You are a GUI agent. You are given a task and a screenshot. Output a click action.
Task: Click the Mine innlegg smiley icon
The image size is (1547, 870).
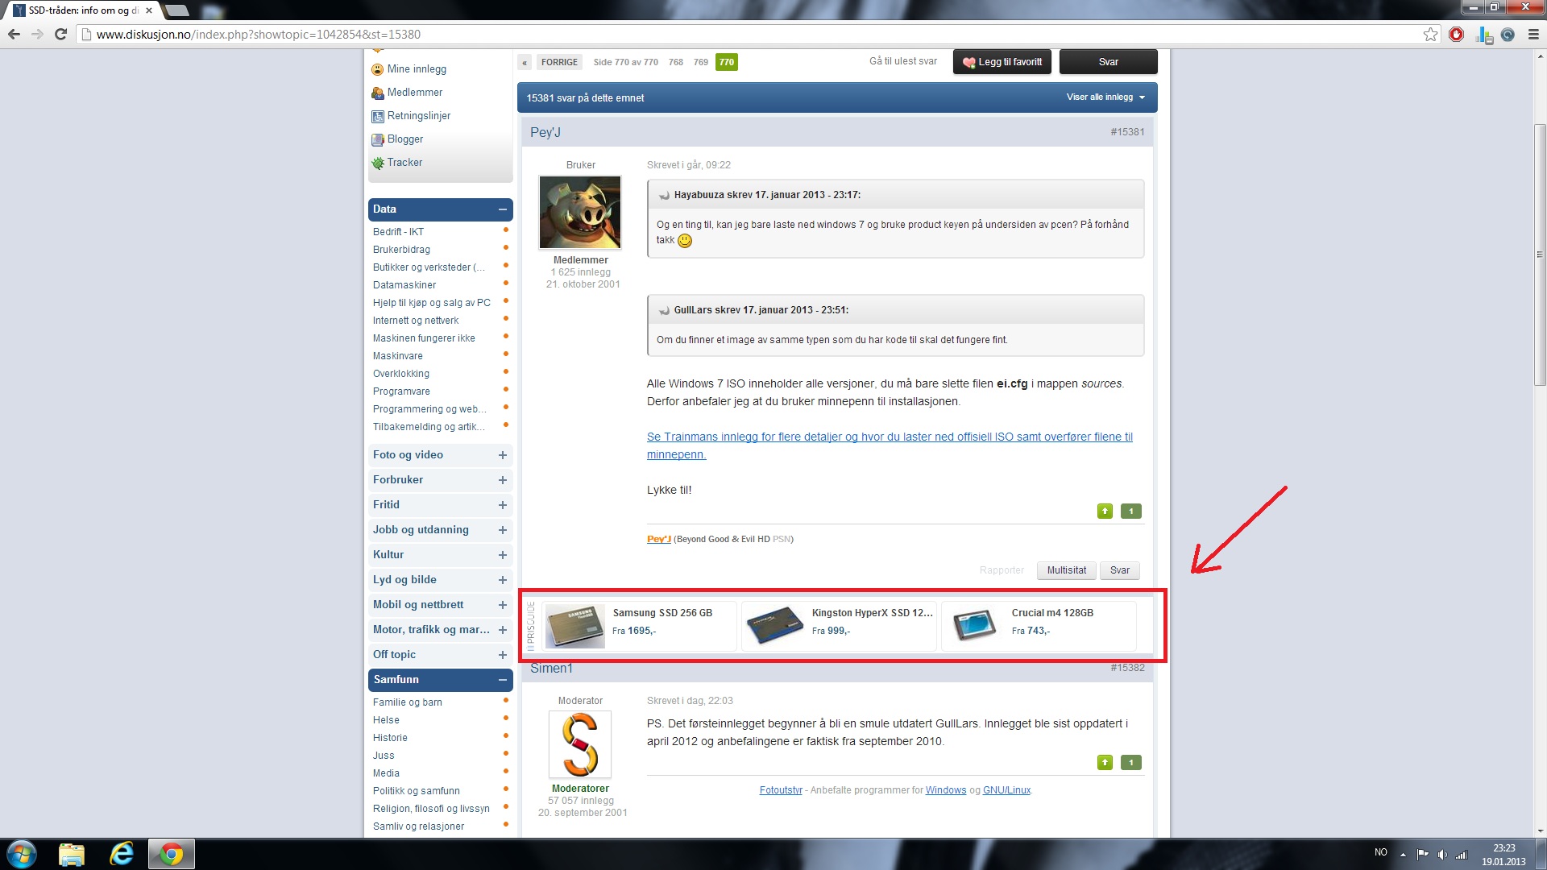[377, 69]
